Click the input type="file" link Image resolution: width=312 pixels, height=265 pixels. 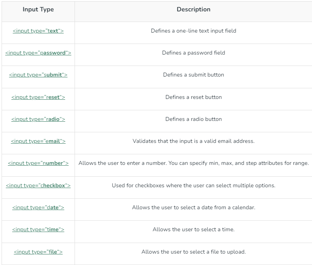38,252
